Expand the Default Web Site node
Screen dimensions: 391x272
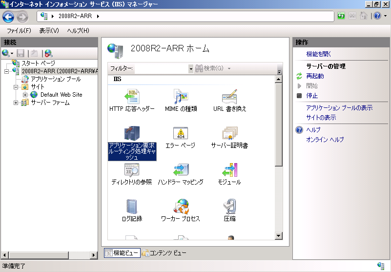click(x=25, y=95)
